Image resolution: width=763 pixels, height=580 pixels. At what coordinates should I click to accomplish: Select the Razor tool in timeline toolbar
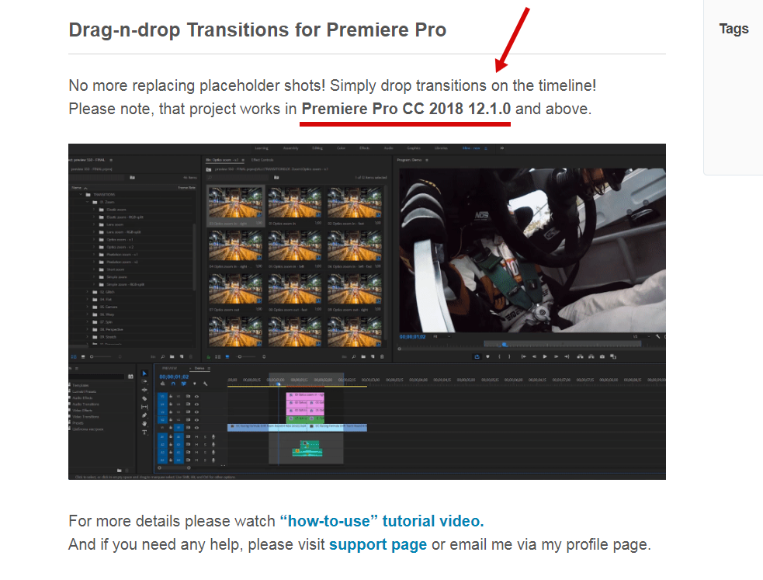click(x=144, y=398)
